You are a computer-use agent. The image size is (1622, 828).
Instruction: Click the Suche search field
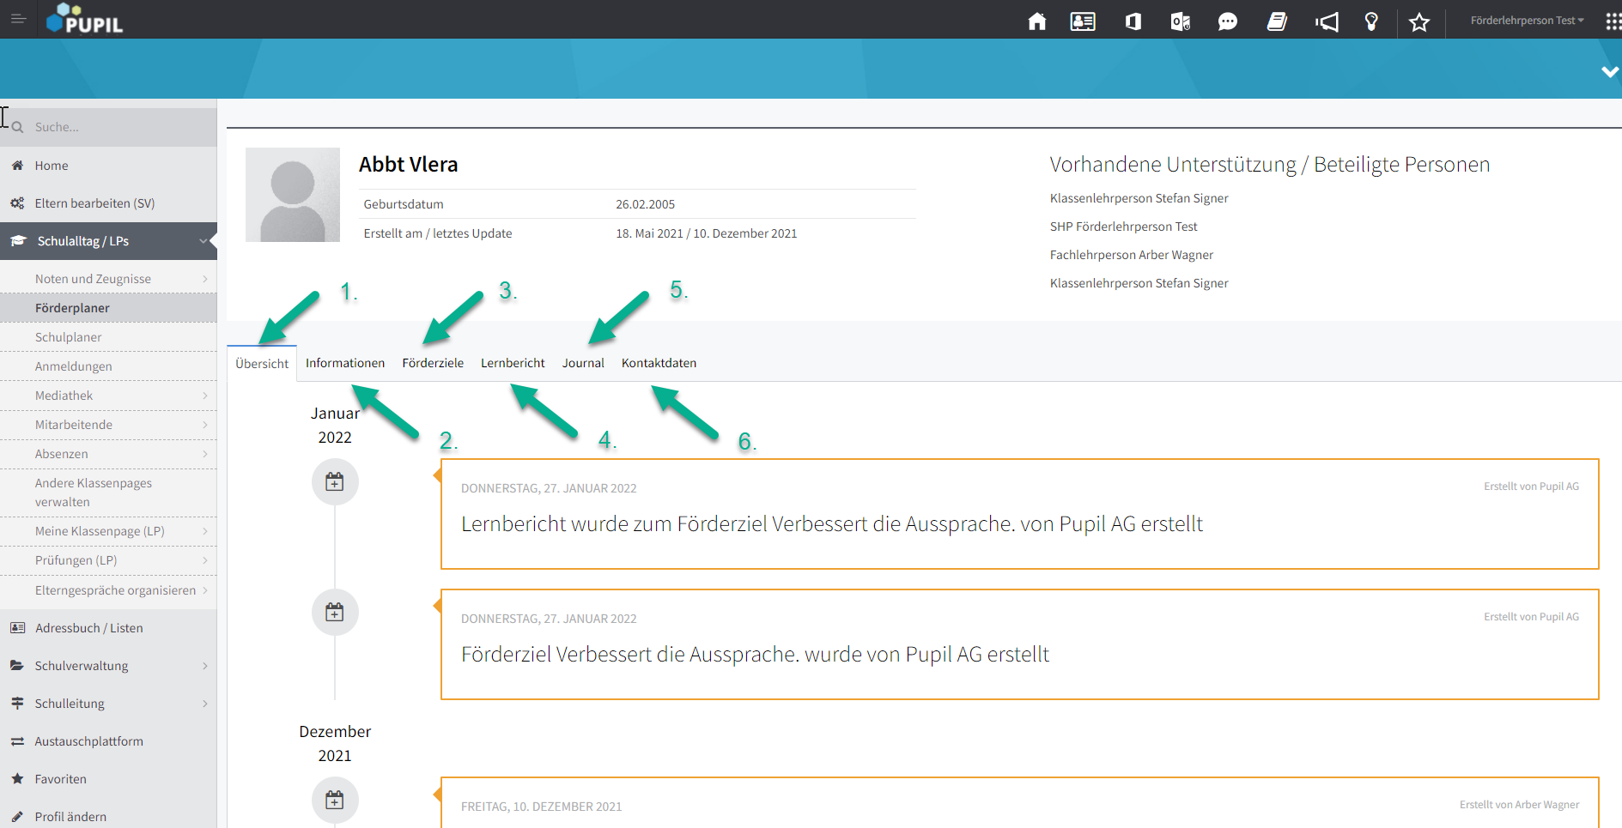tap(108, 127)
